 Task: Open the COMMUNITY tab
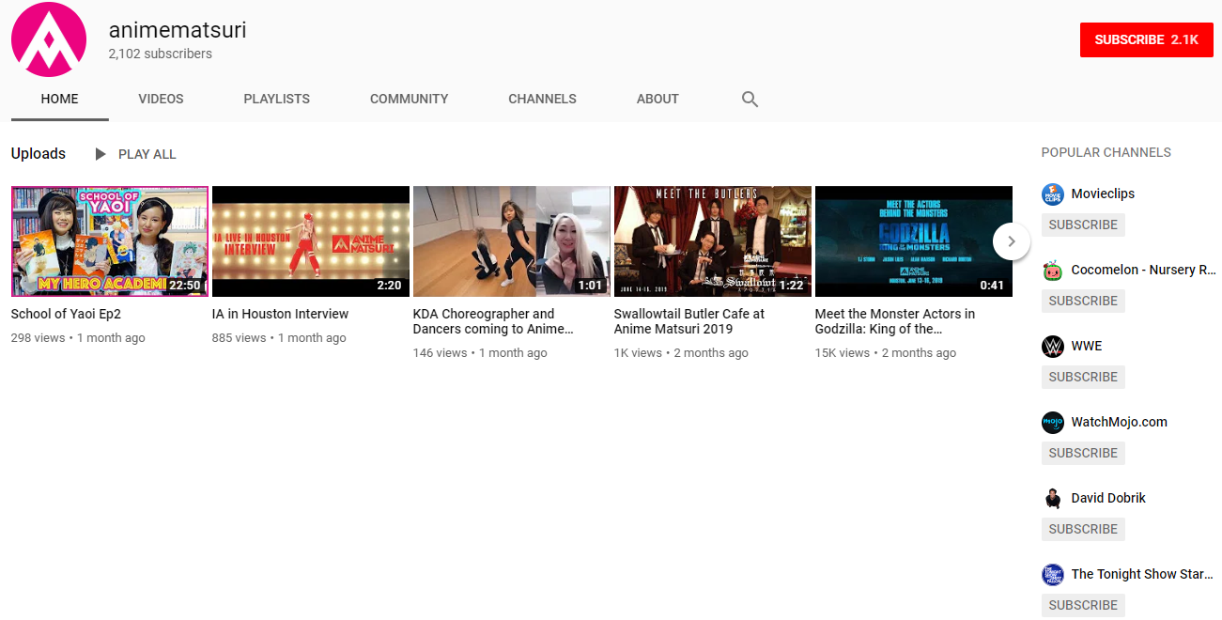[x=410, y=99]
